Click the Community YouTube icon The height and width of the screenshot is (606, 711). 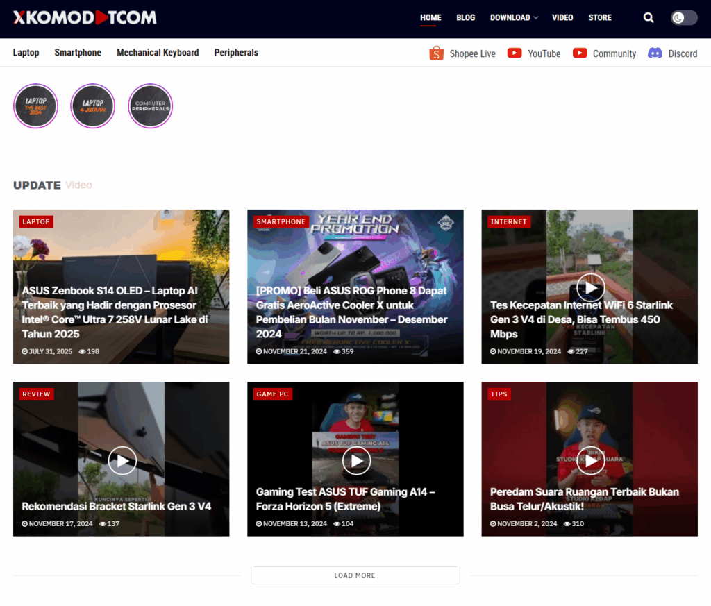[580, 53]
